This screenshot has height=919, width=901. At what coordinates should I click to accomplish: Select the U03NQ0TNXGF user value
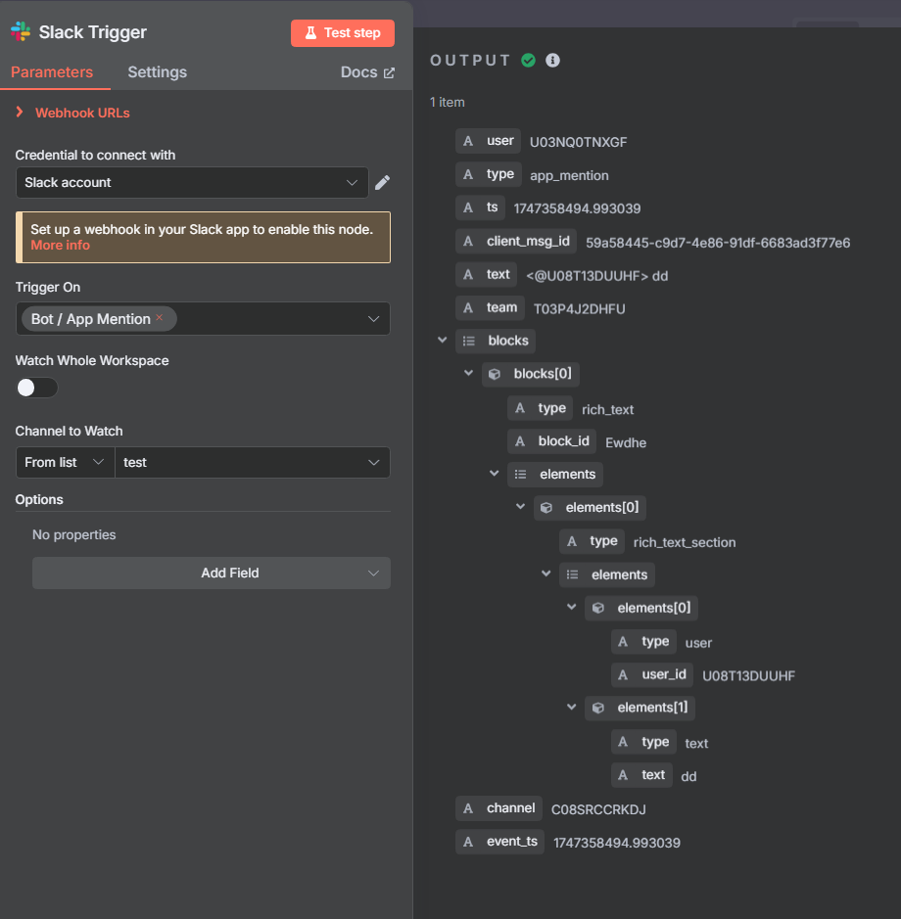tap(579, 143)
